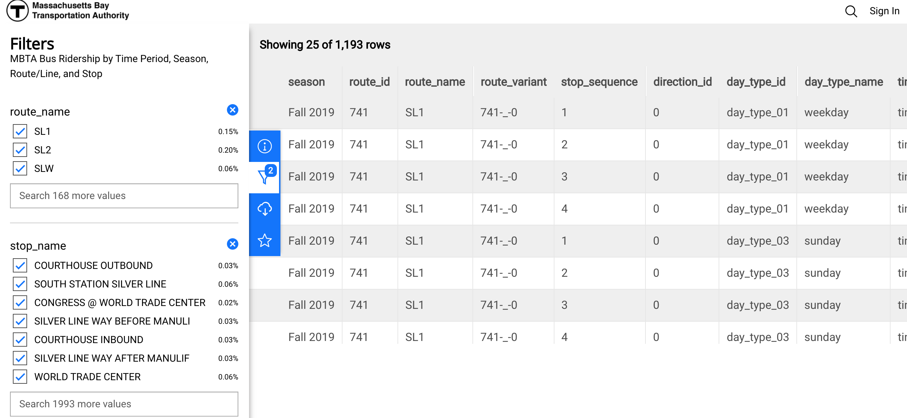This screenshot has height=418, width=907.
Task: Clear the stop_name filter
Action: coord(233,244)
